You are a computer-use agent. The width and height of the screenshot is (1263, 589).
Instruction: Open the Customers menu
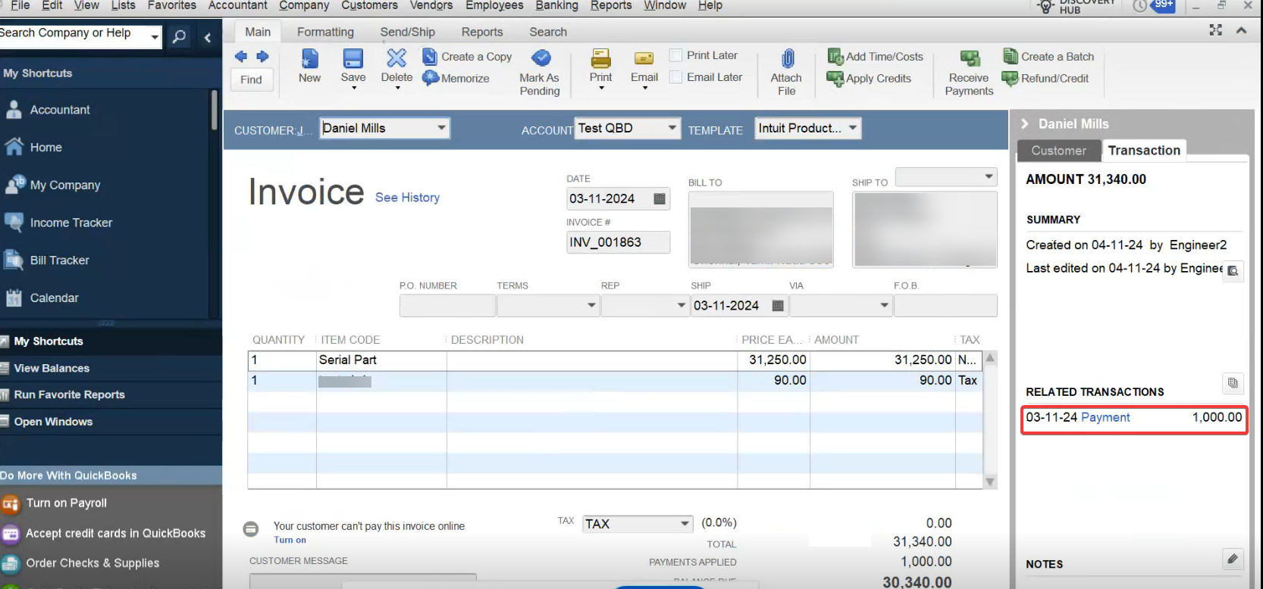369,5
